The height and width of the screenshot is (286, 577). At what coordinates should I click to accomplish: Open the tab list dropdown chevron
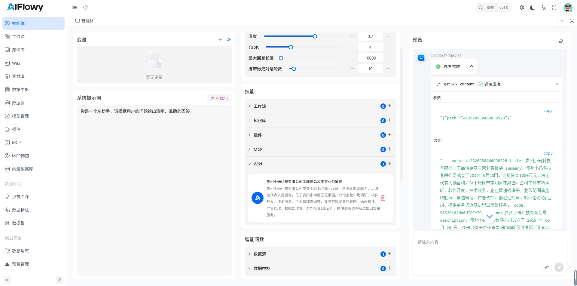pos(562,21)
